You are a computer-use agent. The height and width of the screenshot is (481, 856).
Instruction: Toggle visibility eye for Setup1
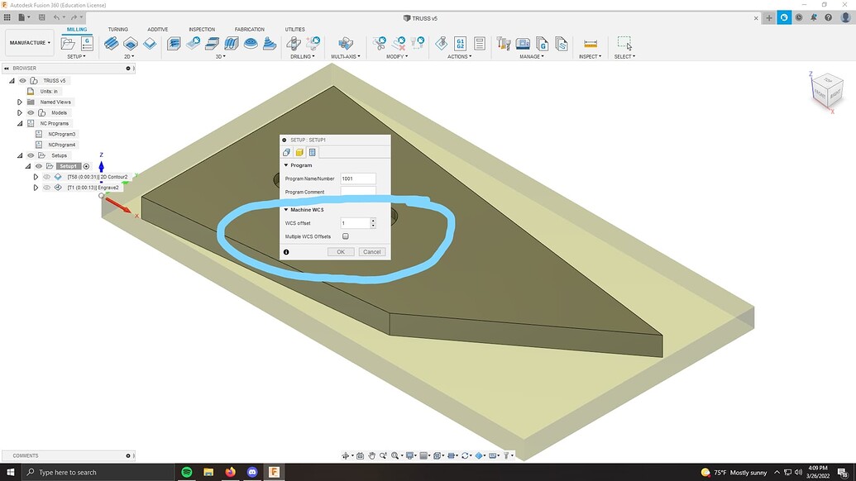click(x=38, y=166)
